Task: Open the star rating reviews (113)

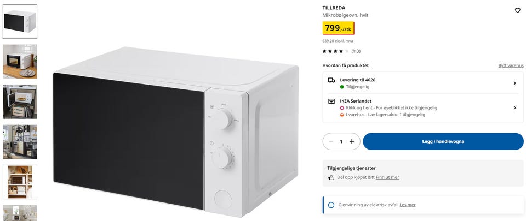Action: click(x=341, y=51)
